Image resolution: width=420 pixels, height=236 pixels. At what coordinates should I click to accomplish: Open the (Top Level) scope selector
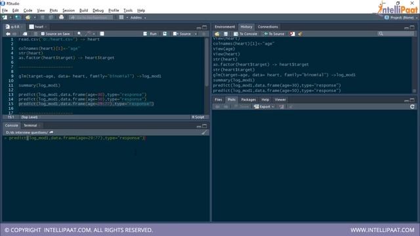[30, 117]
